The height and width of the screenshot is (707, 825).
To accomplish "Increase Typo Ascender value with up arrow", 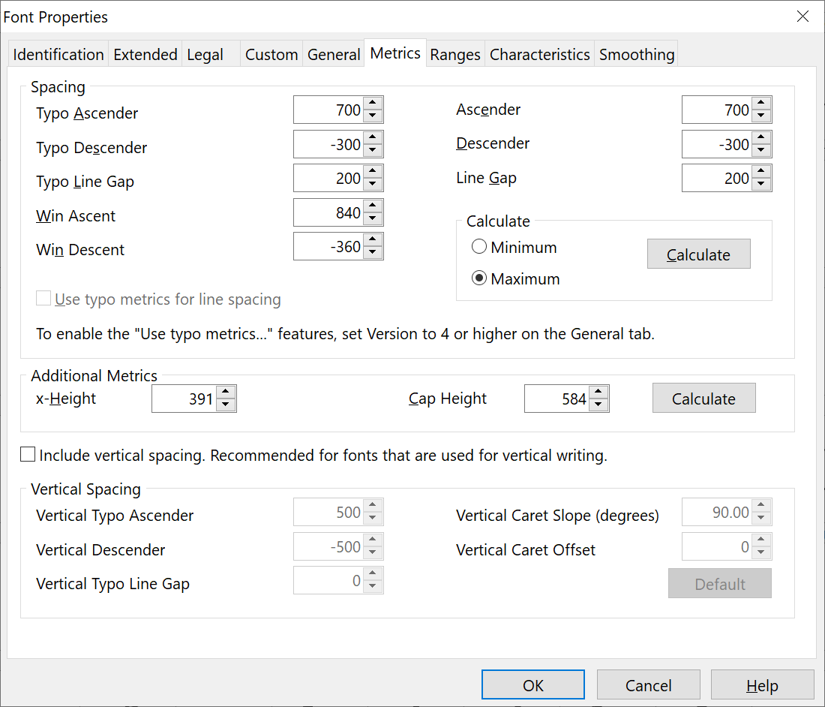I will (x=373, y=104).
